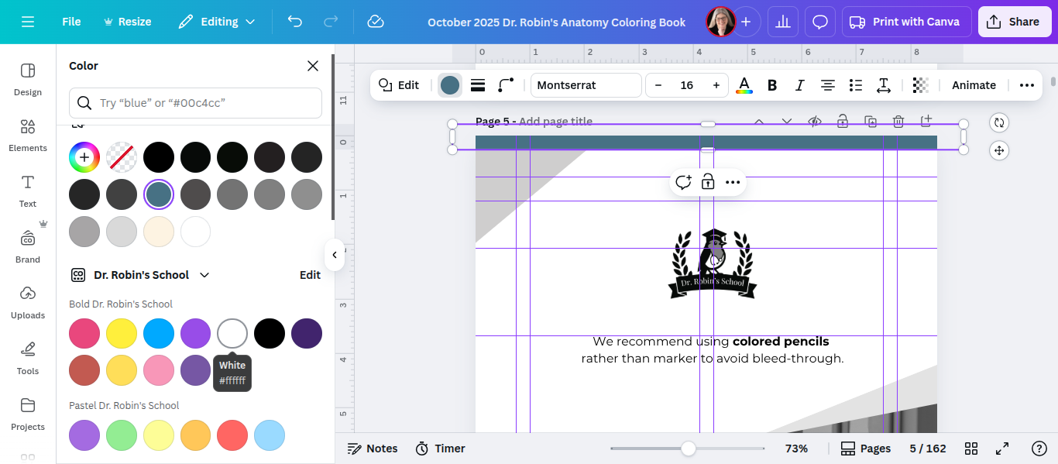Screen dimensions: 1058x464
Task: Open the transparency checkerboard icon
Action: click(920, 85)
